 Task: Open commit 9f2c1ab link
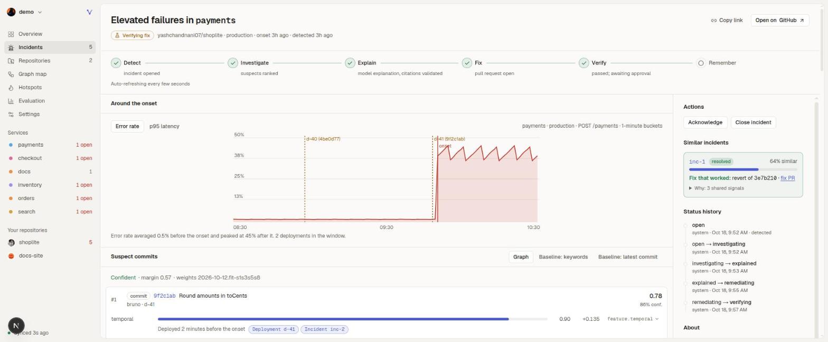pos(164,296)
